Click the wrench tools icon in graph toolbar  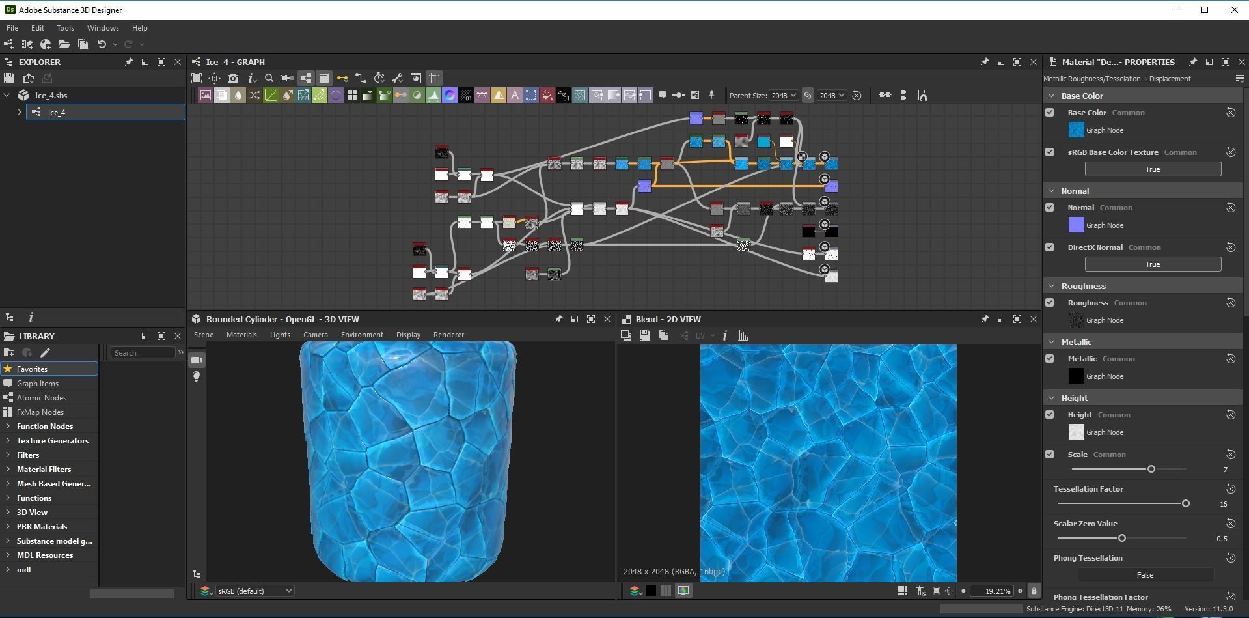pyautogui.click(x=397, y=78)
